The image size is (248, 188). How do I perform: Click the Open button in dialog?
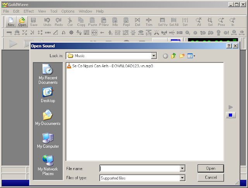click(x=210, y=168)
